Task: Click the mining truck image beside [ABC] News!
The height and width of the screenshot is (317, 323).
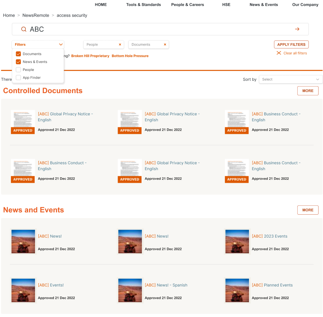Action: (23, 241)
